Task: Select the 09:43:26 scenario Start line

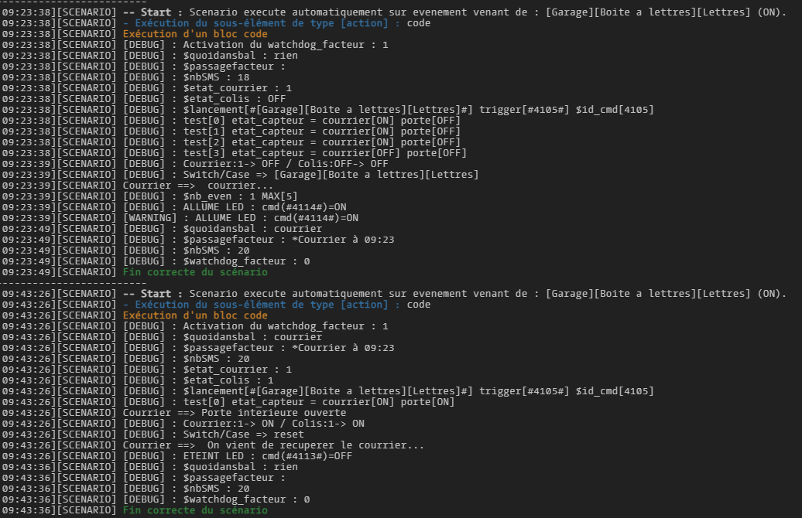Action: point(387,294)
